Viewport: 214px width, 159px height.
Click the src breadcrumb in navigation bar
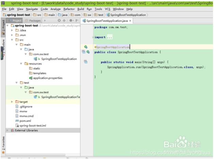point(37,15)
